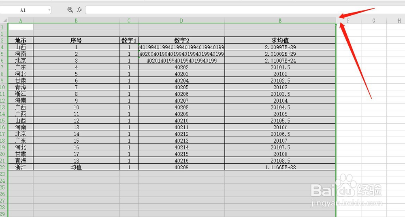Click the select-all corner triangle

pyautogui.click(x=4, y=20)
